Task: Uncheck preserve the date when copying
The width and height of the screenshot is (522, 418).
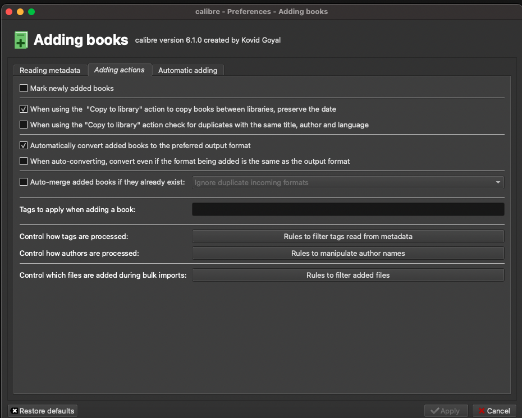Action: tap(24, 109)
